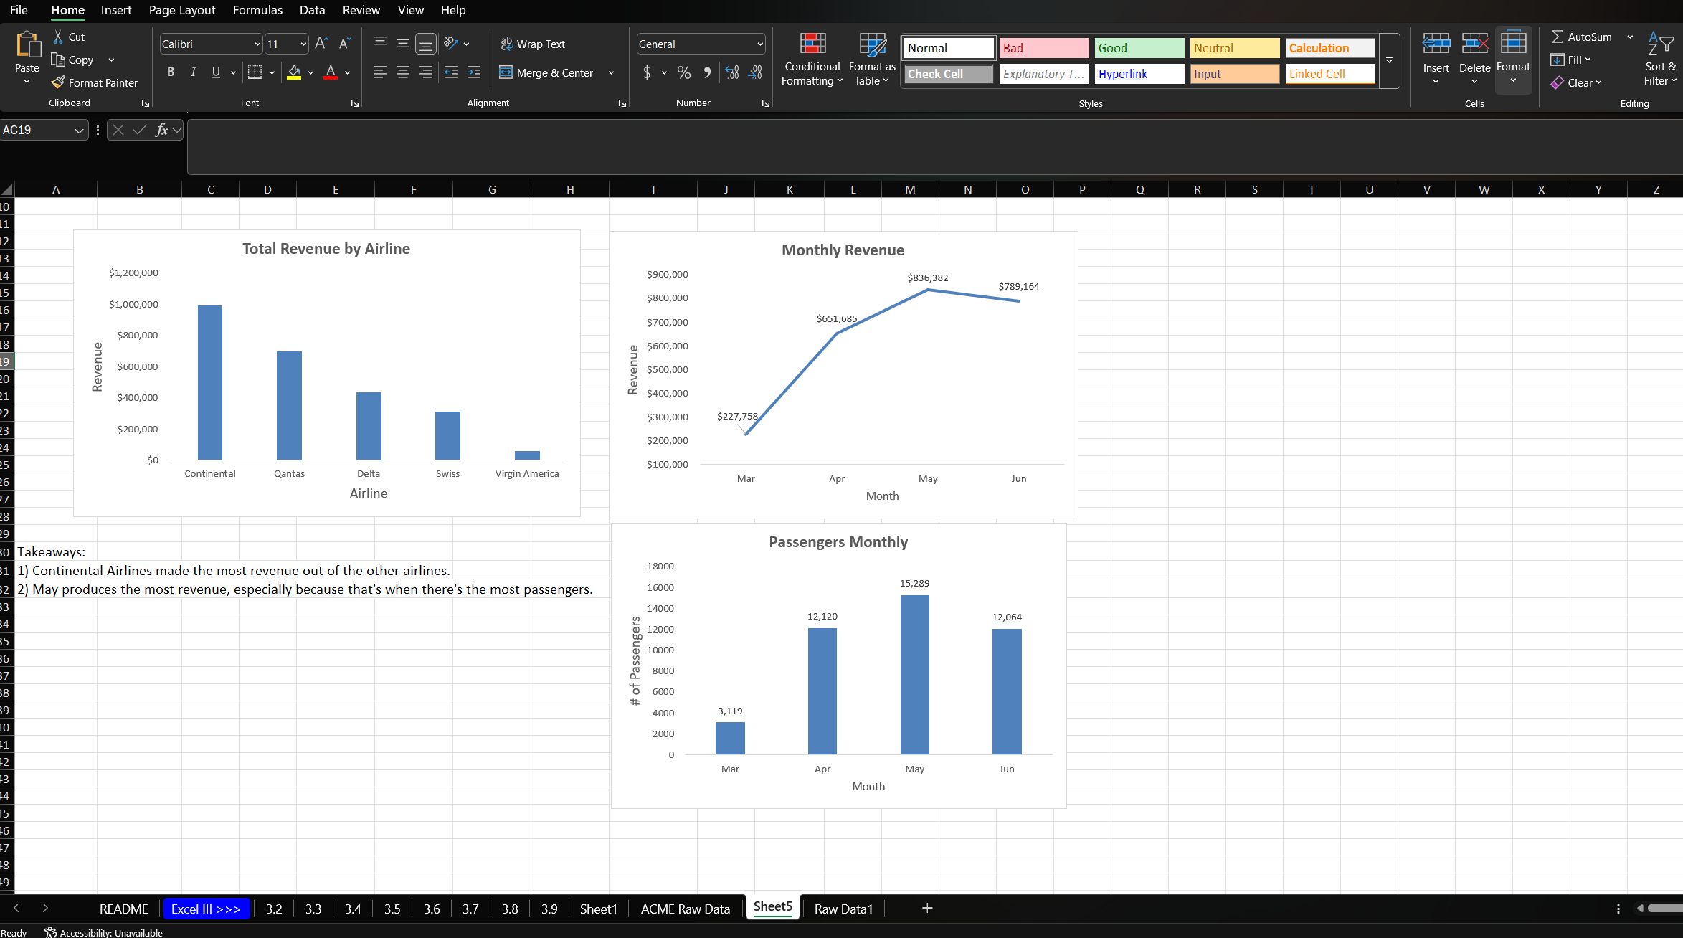Align text to middle
1683x938 pixels.
coord(403,44)
